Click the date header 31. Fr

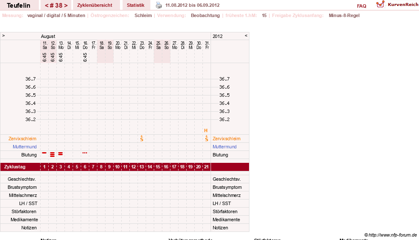[207, 45]
